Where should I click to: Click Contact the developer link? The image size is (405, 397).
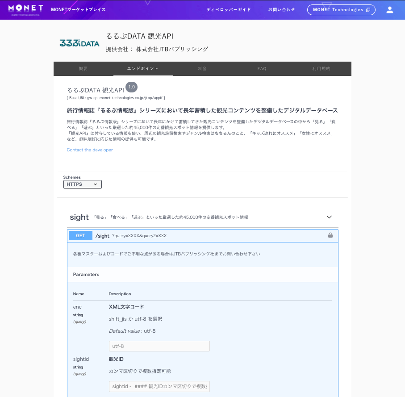pos(90,150)
